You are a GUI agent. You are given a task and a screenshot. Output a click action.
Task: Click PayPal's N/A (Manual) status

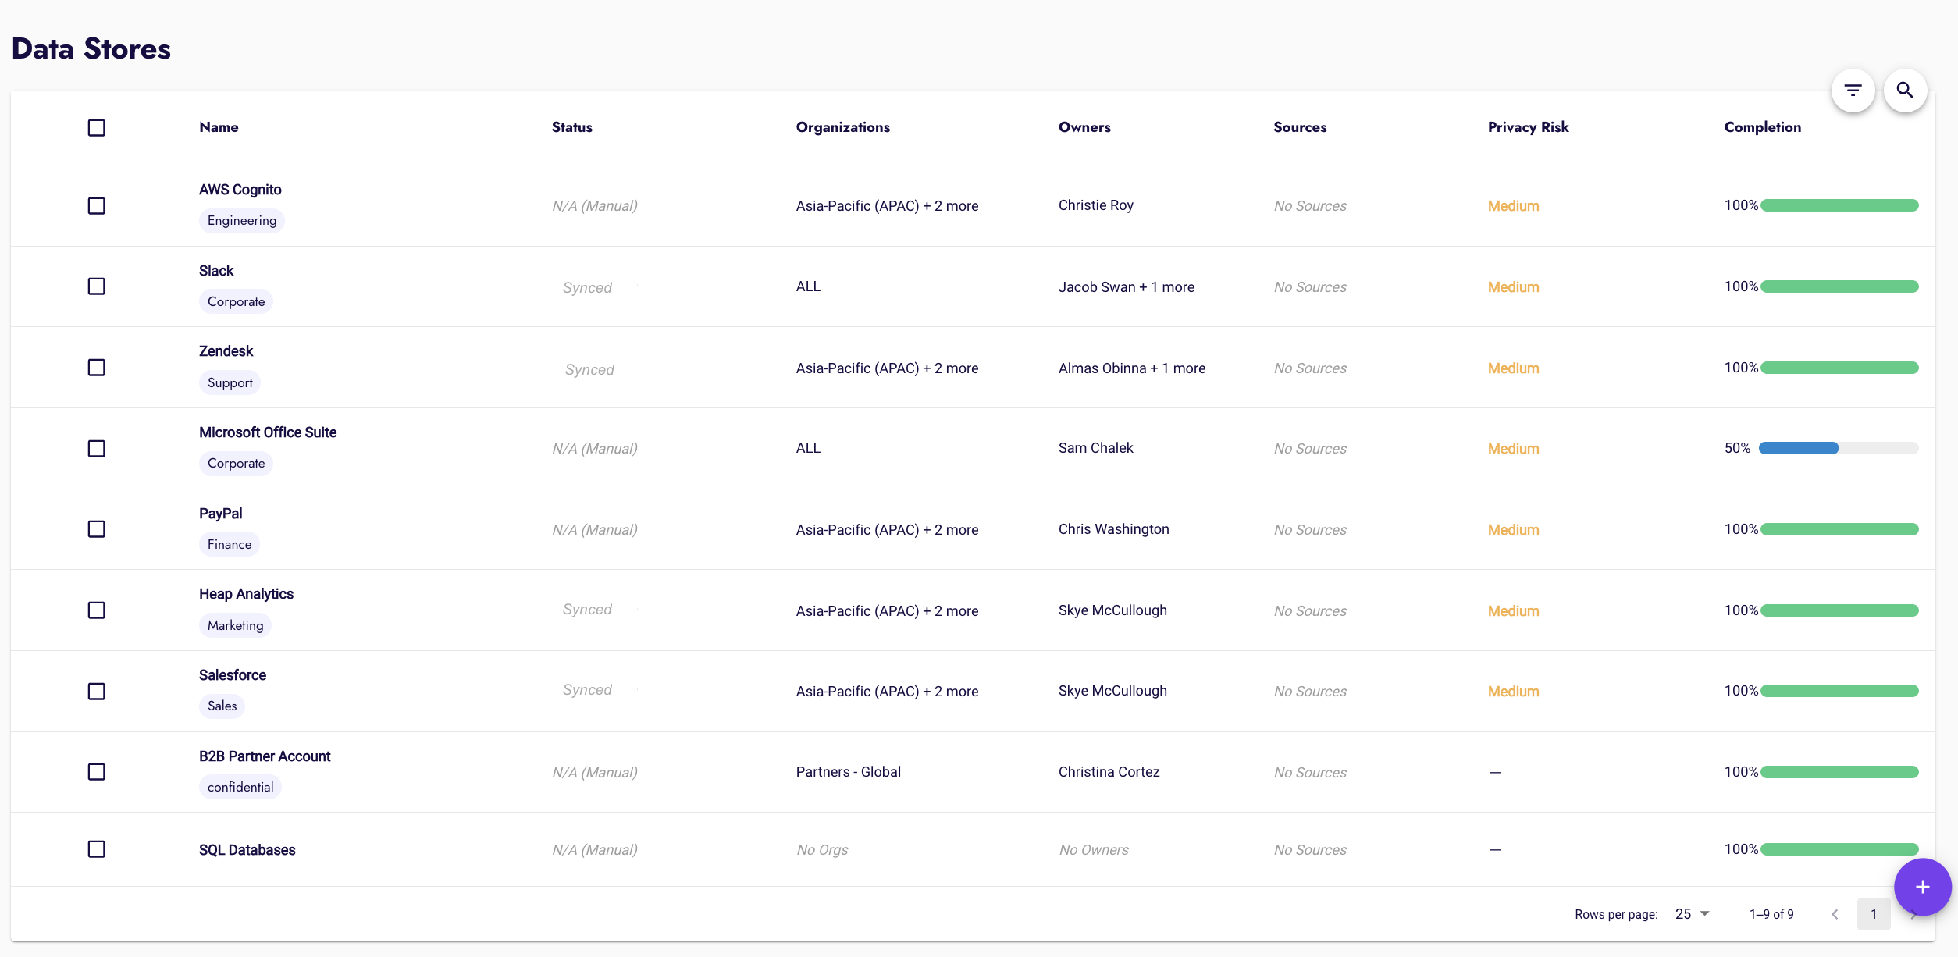tap(595, 530)
